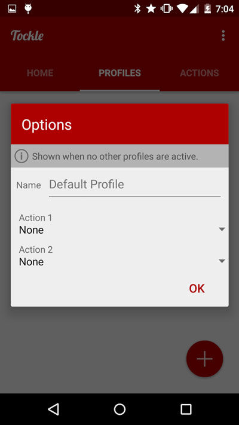The image size is (239, 425).
Task: Focus the Default Profile name field
Action: pyautogui.click(x=134, y=185)
